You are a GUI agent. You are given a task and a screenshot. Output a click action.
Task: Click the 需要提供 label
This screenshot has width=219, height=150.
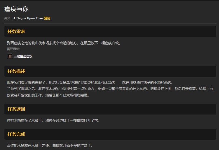coord(13,49)
